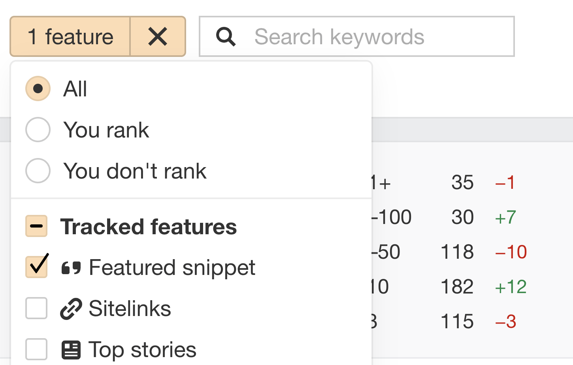Click the filled radio dot next to All

pos(38,88)
